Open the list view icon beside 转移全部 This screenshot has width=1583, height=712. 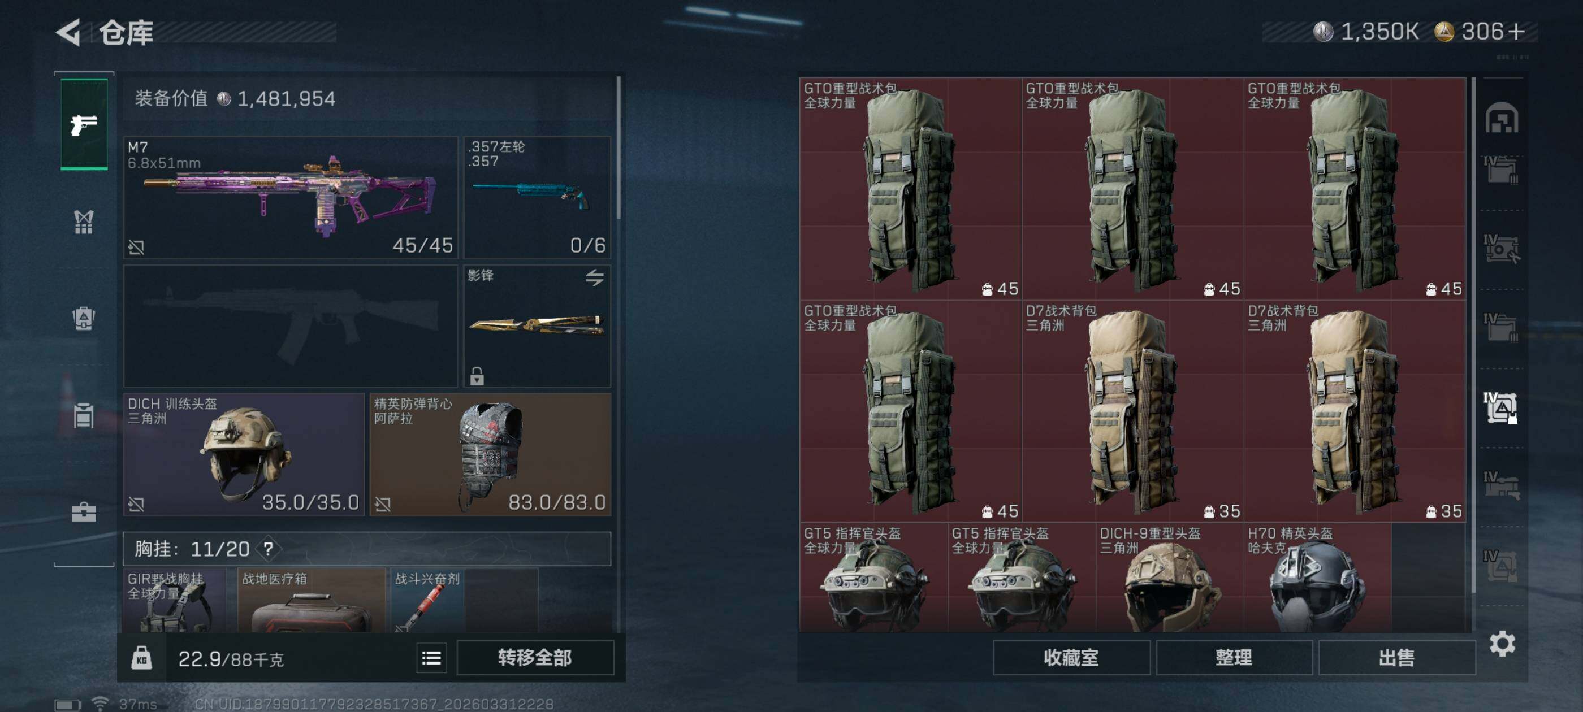pos(431,658)
